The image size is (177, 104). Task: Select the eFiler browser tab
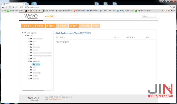click(x=13, y=4)
